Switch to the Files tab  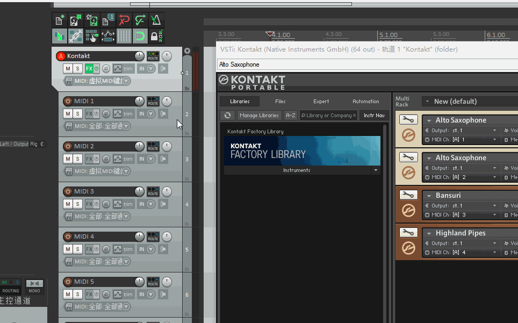280,102
